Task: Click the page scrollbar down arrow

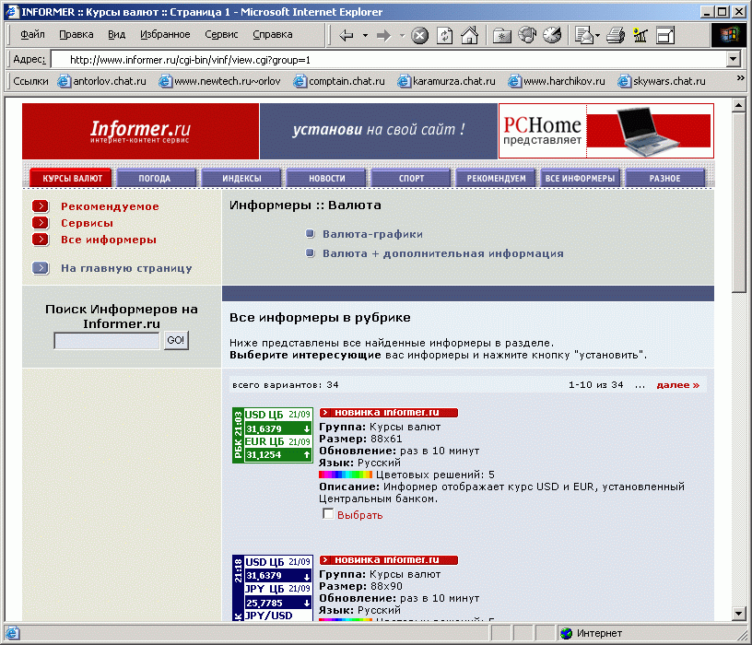Action: pyautogui.click(x=739, y=613)
